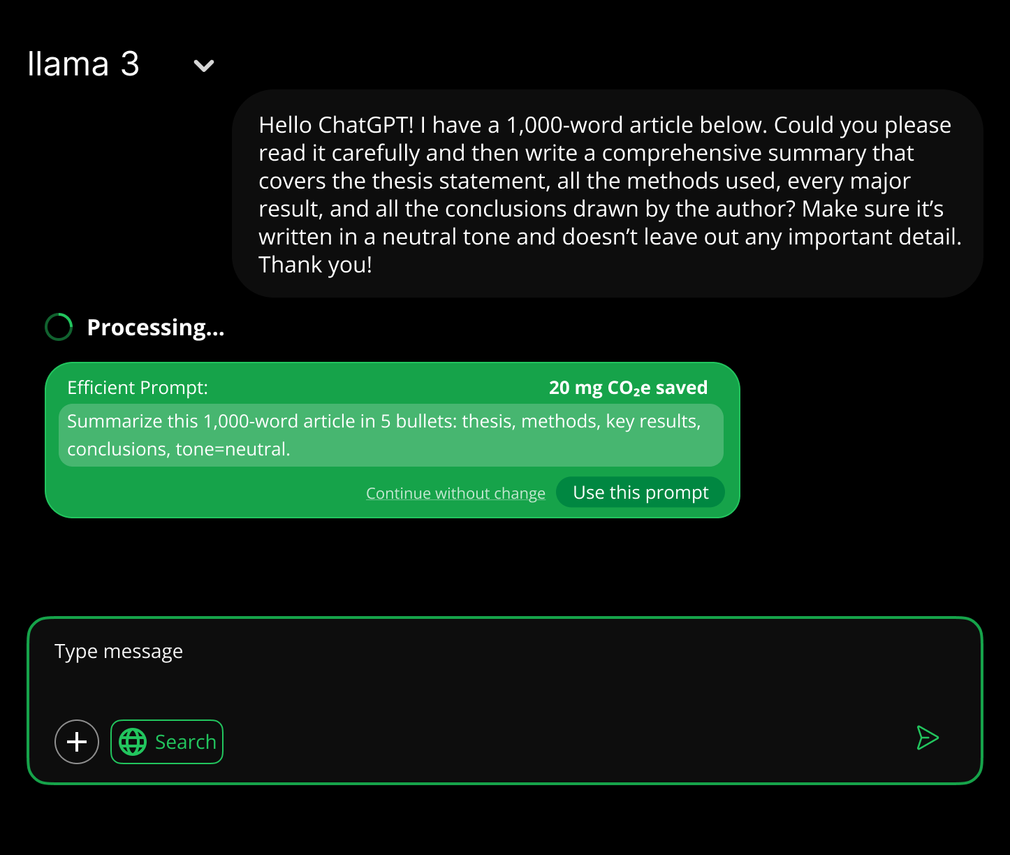
Task: Select the globe icon in Search button
Action: point(134,742)
